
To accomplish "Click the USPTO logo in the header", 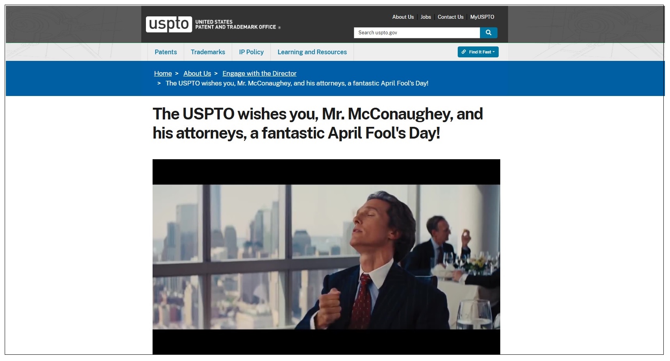I will click(169, 24).
